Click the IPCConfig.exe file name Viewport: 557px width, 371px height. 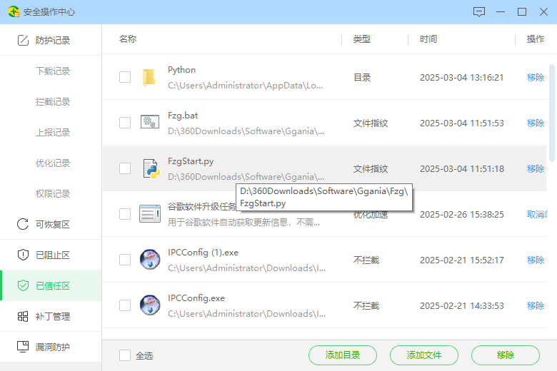click(196, 298)
